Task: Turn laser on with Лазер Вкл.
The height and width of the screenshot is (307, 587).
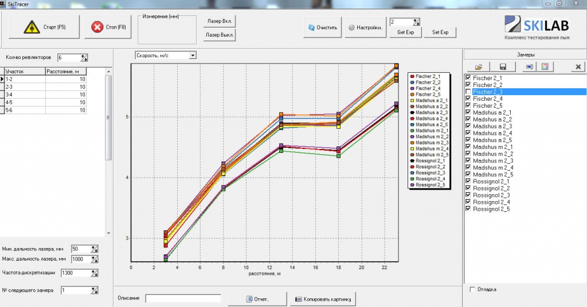Action: tap(220, 21)
